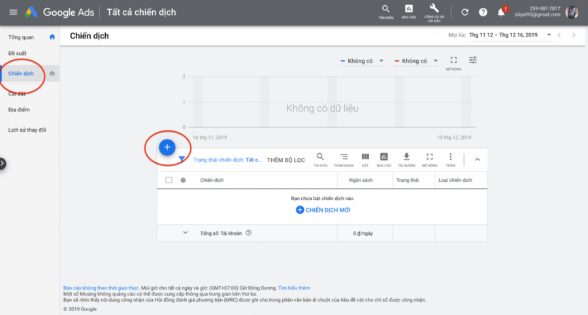Viewport: 588px width, 315px height.
Task: Download the table with Tải xuống
Action: (406, 160)
